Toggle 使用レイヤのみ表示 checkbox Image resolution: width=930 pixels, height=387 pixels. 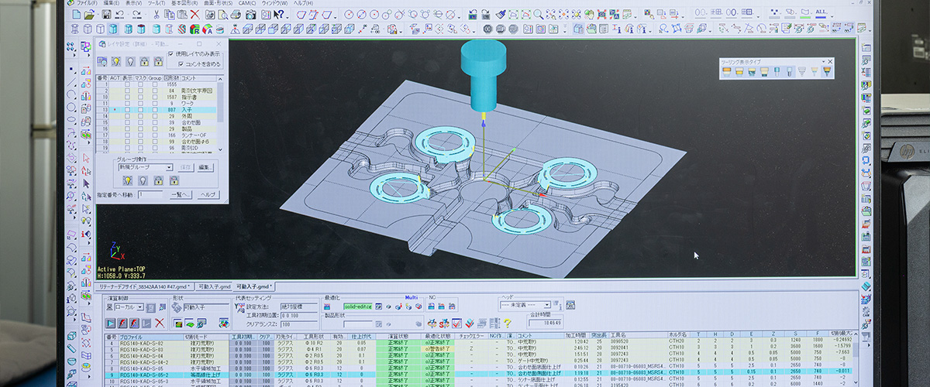(x=170, y=54)
